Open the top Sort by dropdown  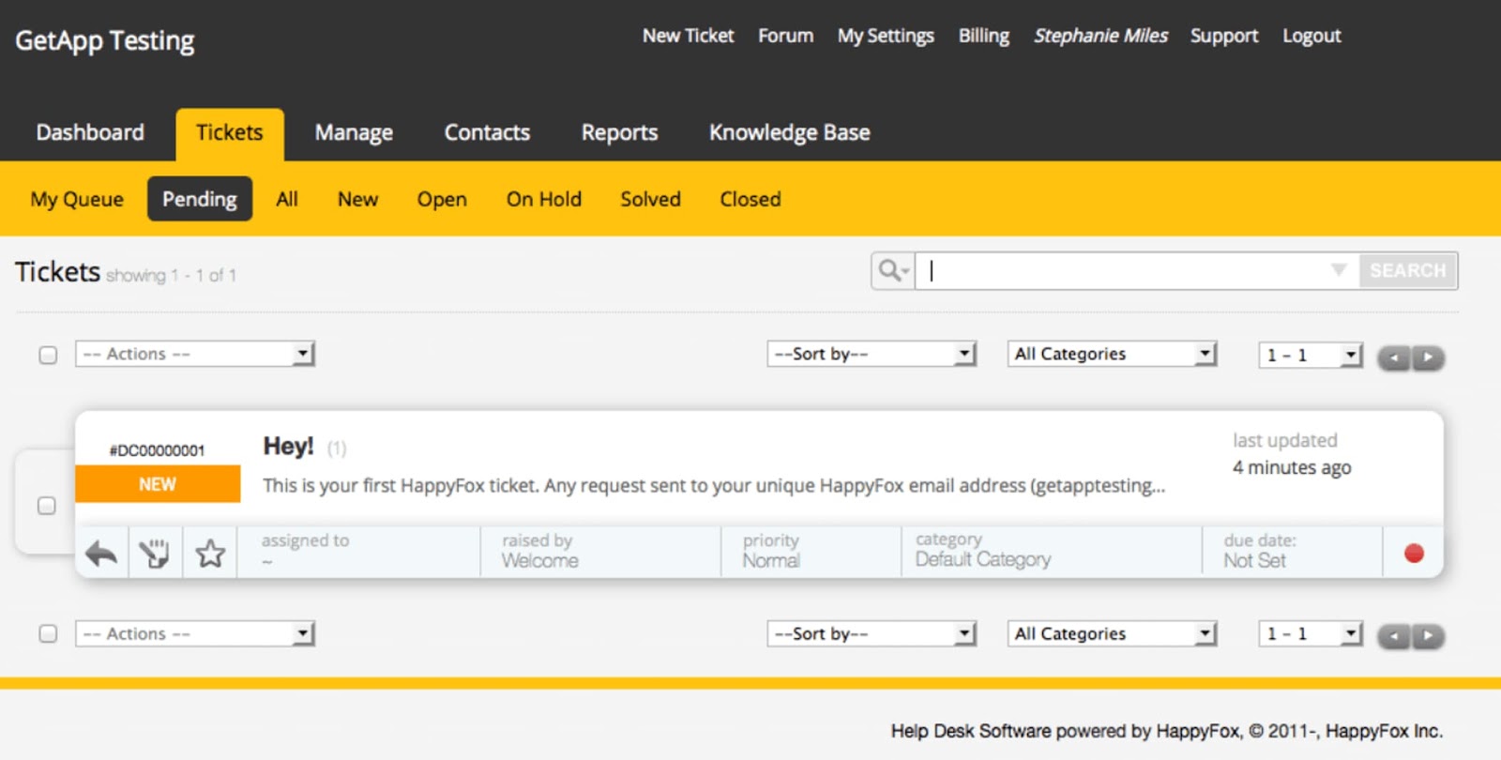tap(872, 354)
